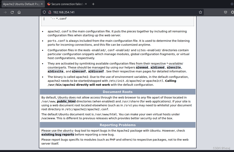Click the '/etc/apache2/apache2.conf' path text

click(87, 109)
